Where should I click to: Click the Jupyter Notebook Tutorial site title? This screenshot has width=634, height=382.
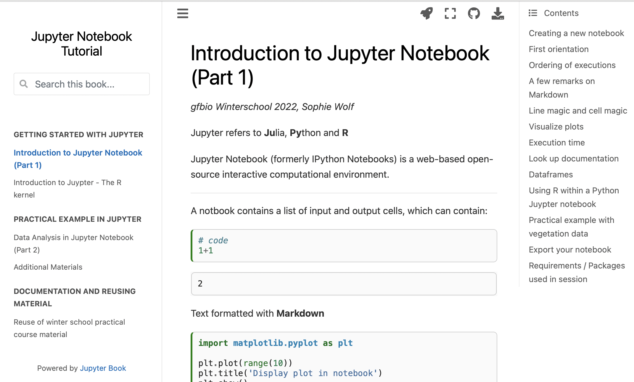click(x=81, y=44)
